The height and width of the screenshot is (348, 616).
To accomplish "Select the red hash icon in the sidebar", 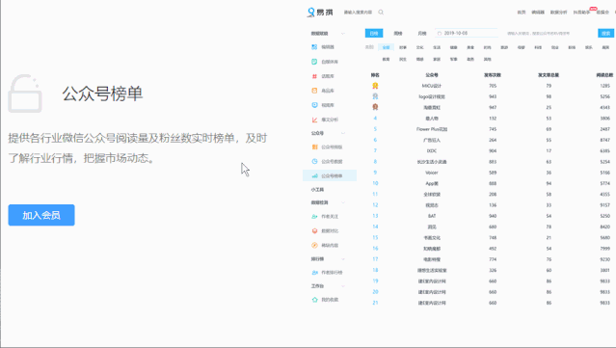I will pos(314,76).
